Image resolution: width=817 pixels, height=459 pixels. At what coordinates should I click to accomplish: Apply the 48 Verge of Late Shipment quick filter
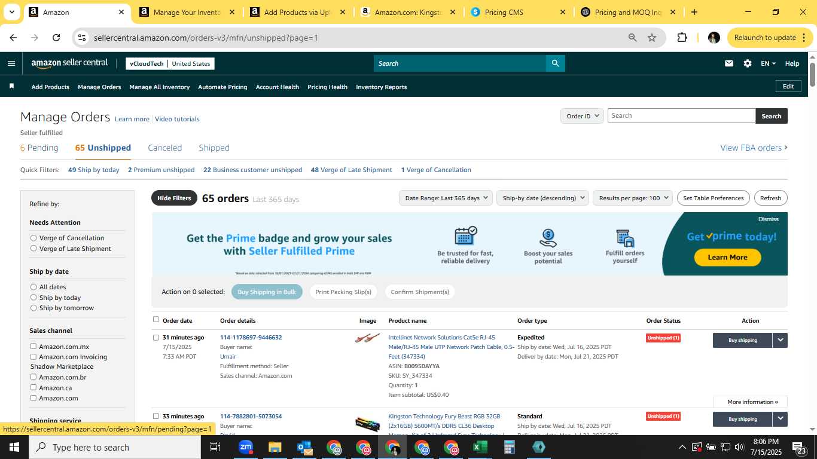(352, 170)
